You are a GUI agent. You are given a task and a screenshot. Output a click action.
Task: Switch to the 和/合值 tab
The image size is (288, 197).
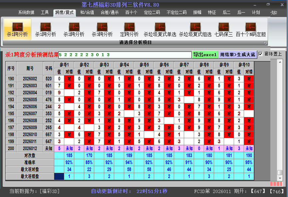click(87, 13)
